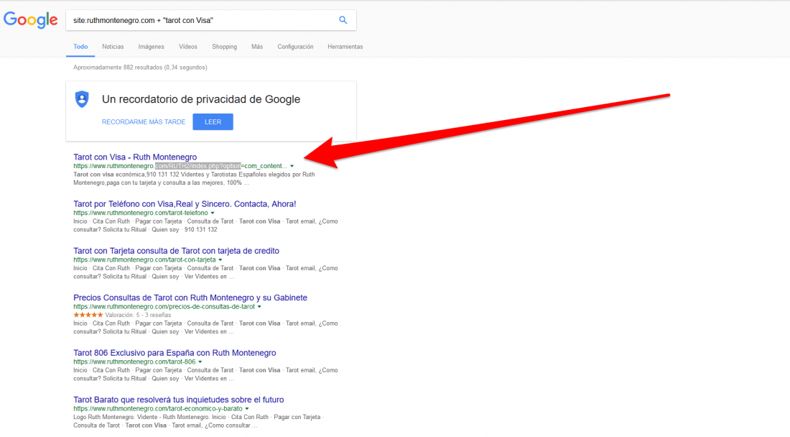Image resolution: width=790 pixels, height=437 pixels.
Task: Click the blue LEER button
Action: click(x=213, y=122)
